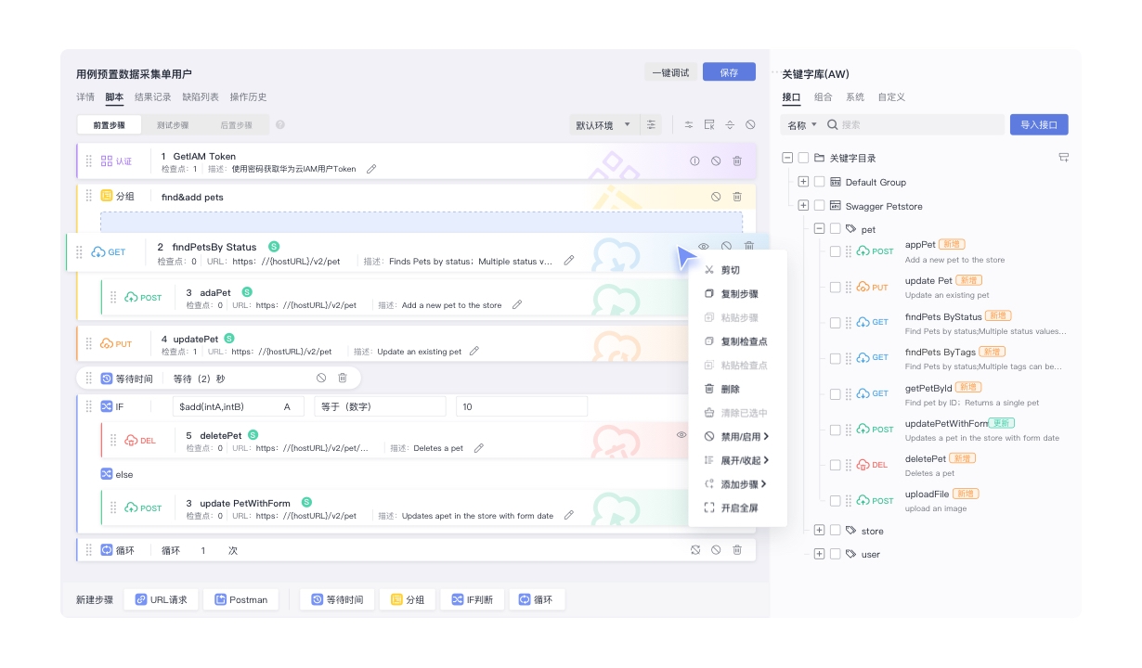Switch to 组合 tab in keyword library
Image resolution: width=1142 pixels, height=668 pixels.
(x=824, y=96)
